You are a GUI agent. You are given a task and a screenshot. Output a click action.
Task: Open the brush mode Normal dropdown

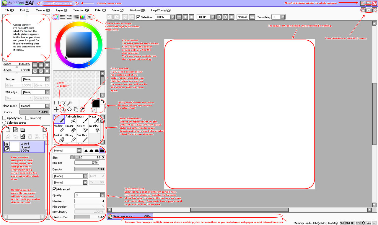(67, 150)
